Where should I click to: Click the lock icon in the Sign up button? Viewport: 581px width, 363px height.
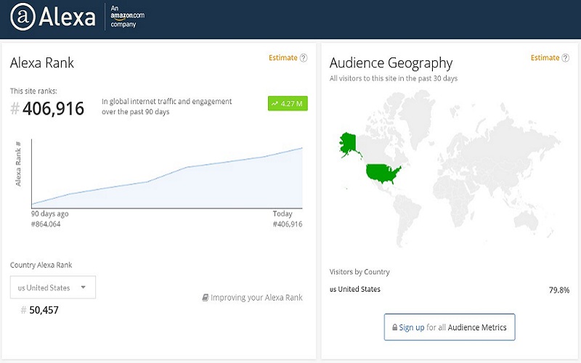click(394, 327)
